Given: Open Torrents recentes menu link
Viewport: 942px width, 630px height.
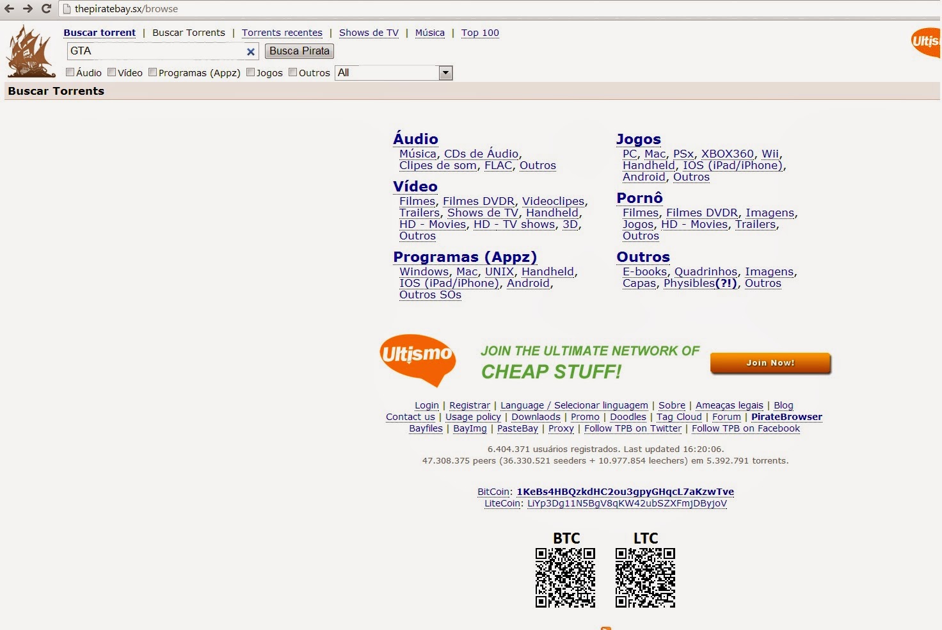Looking at the screenshot, I should pyautogui.click(x=282, y=33).
